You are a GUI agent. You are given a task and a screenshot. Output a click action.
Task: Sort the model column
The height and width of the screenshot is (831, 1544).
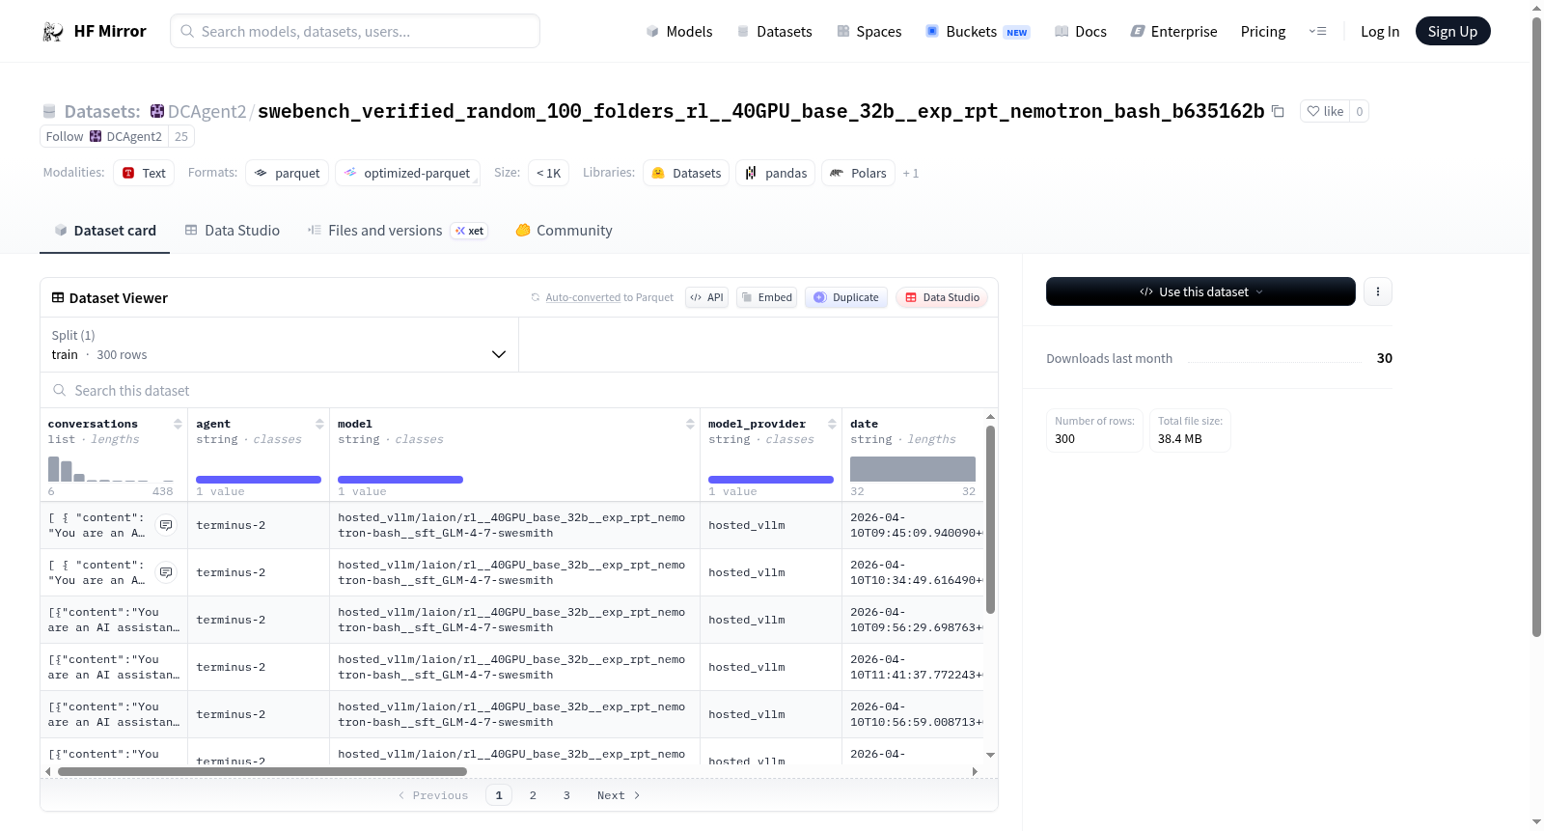[690, 425]
